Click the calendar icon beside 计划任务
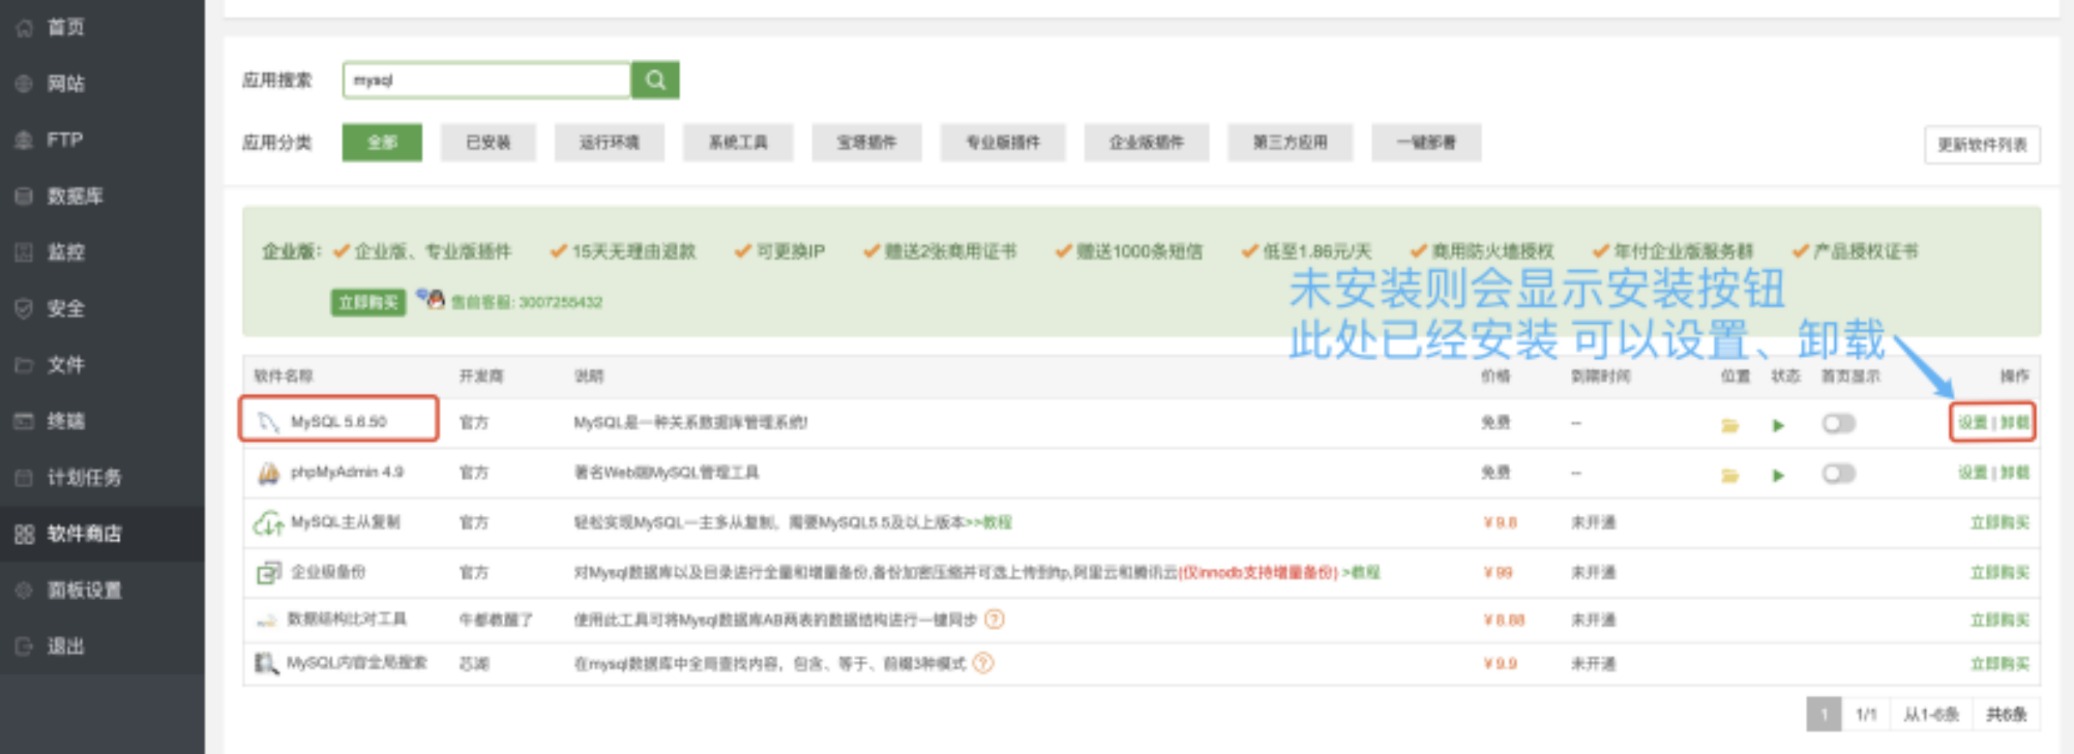The image size is (2074, 754). click(x=24, y=477)
